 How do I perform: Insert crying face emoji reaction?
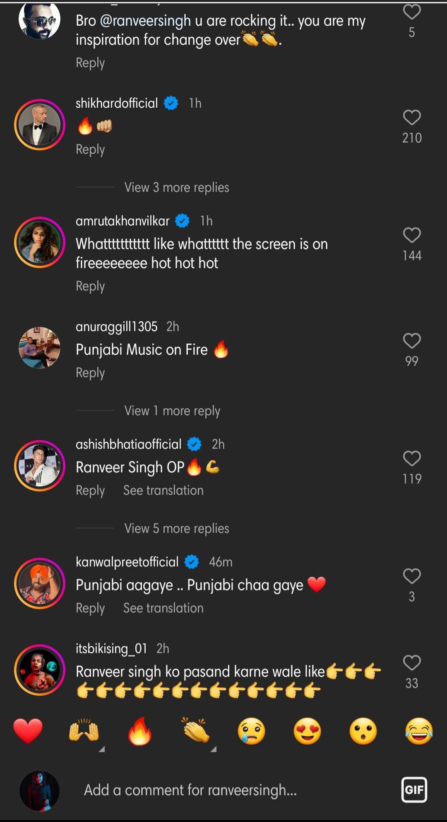pyautogui.click(x=252, y=731)
